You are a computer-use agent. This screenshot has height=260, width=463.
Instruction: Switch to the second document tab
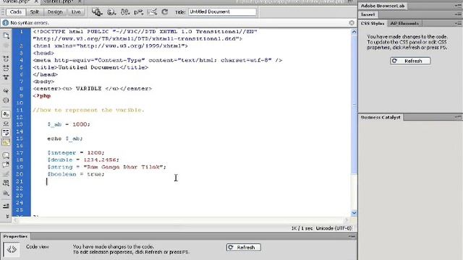58,1
